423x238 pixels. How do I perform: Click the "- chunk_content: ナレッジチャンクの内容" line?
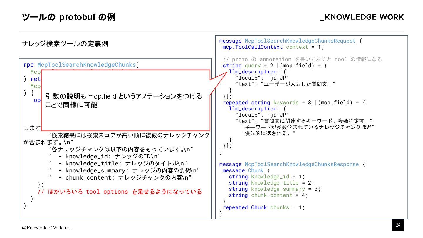click(120, 177)
